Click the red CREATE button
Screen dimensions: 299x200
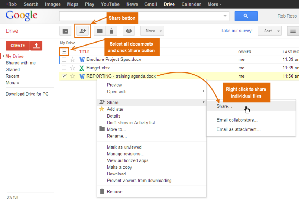pos(18,46)
